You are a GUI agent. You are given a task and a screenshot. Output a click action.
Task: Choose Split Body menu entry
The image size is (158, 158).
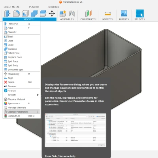[22, 66]
